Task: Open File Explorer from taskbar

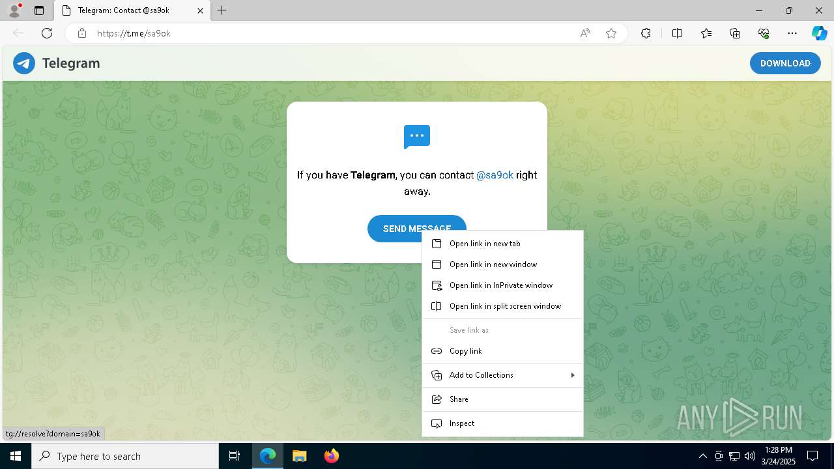Action: [299, 456]
